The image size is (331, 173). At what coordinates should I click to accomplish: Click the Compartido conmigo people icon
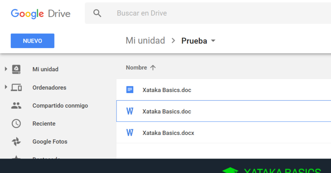pos(16,106)
